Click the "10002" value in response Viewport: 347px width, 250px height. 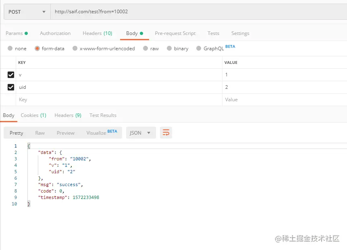[x=79, y=159]
